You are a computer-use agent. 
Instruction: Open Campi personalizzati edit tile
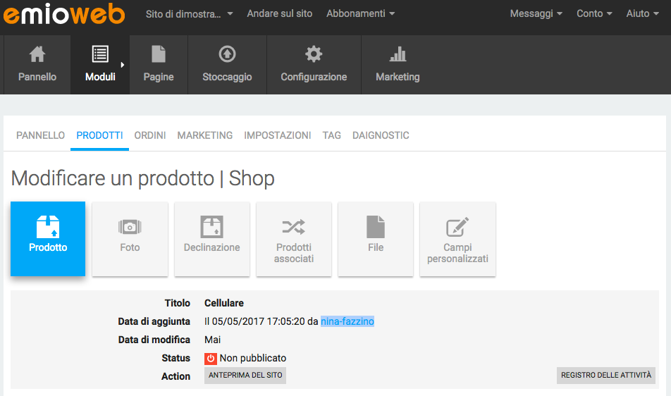(457, 238)
